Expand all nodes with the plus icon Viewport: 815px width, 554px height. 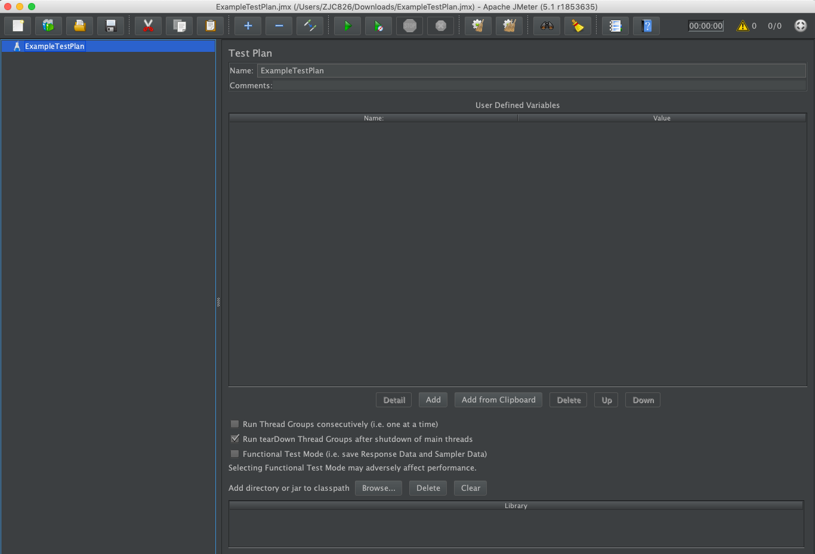(x=248, y=26)
